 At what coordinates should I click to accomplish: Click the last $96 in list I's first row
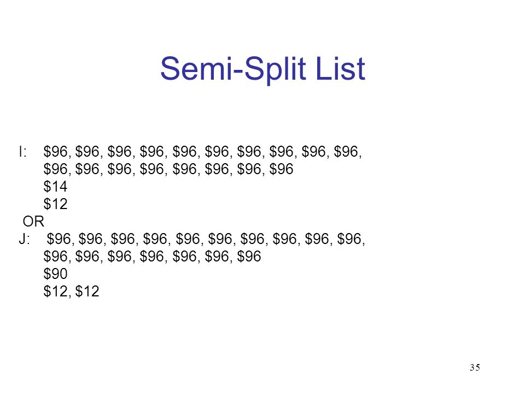[x=346, y=151]
